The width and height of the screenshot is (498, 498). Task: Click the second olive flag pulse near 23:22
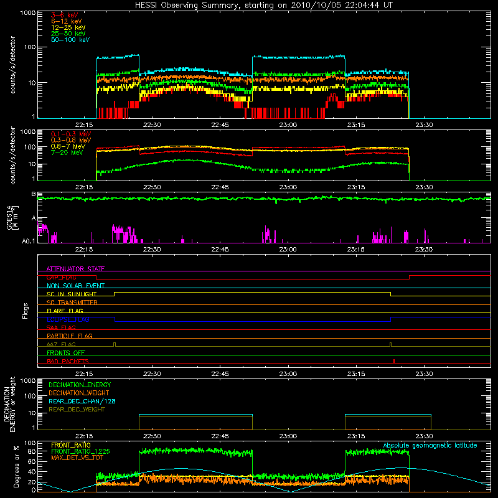391,345
